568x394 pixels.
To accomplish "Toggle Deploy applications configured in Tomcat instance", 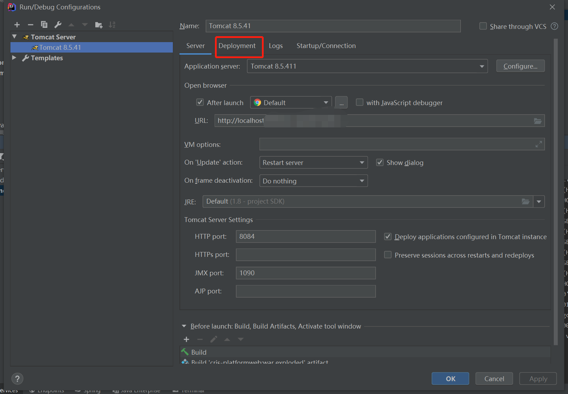I will tap(388, 237).
